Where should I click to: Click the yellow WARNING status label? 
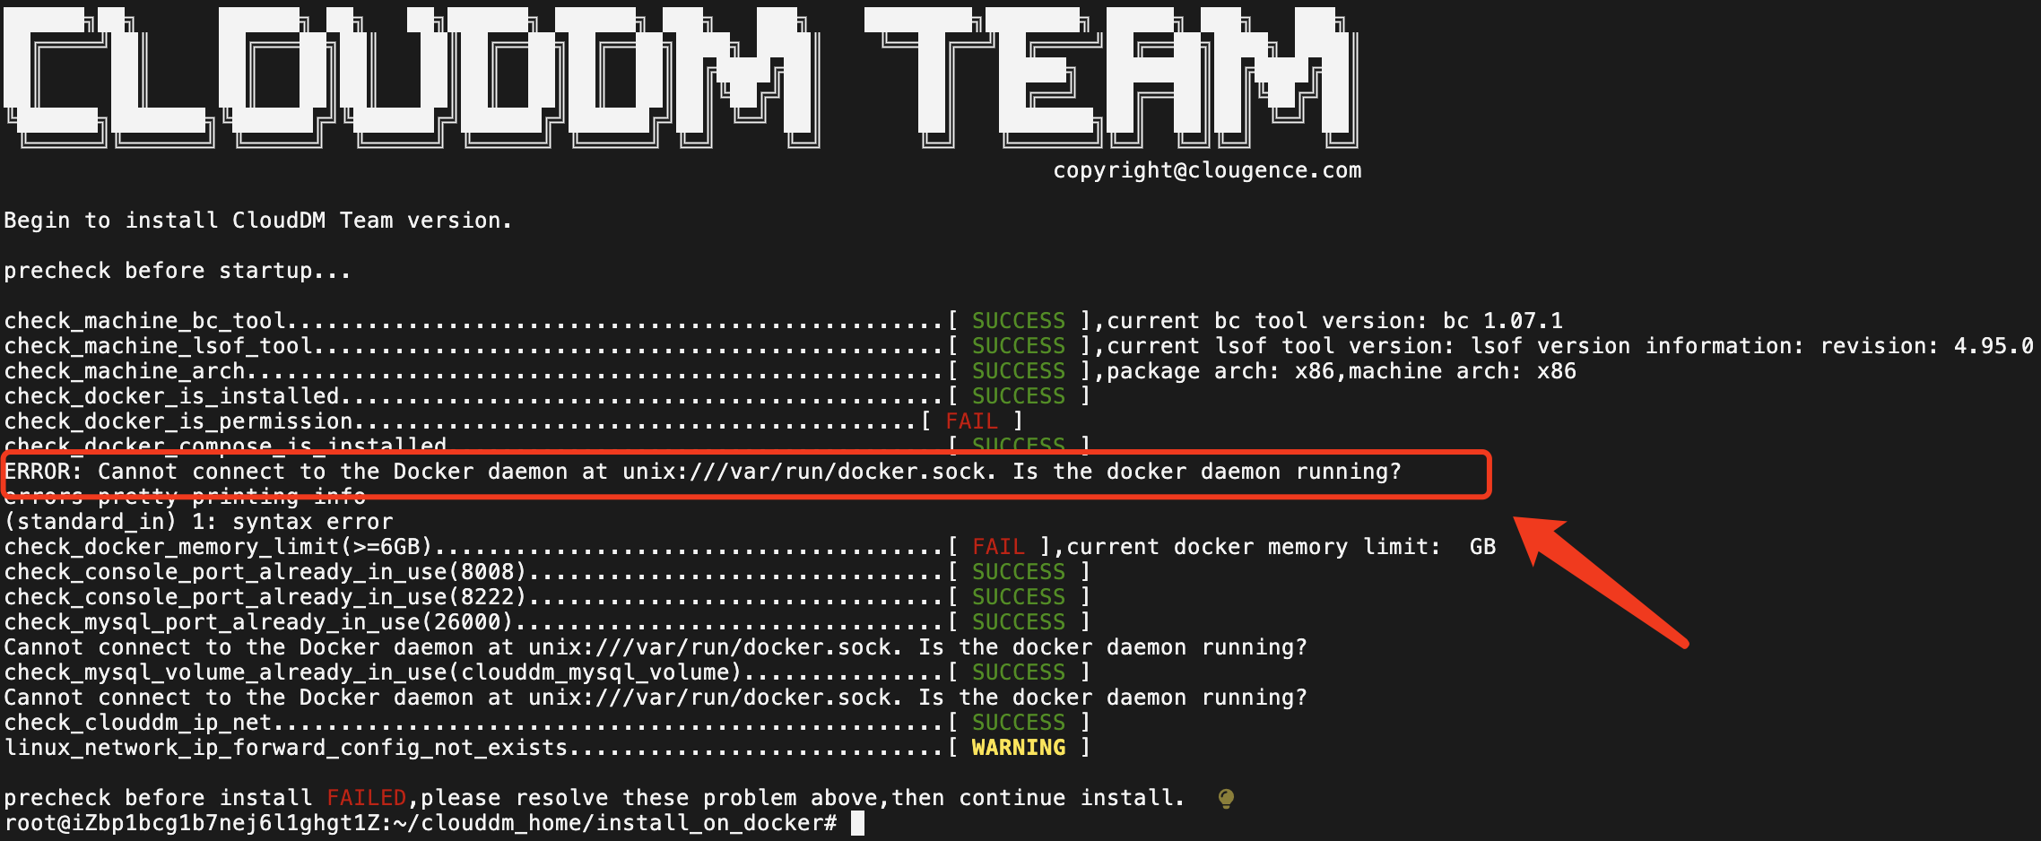[1019, 747]
